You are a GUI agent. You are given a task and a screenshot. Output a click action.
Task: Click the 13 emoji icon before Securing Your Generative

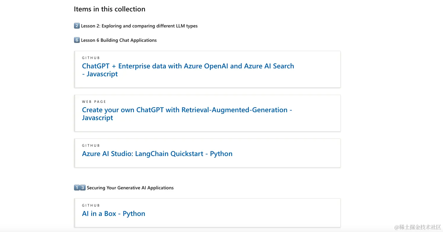point(80,188)
